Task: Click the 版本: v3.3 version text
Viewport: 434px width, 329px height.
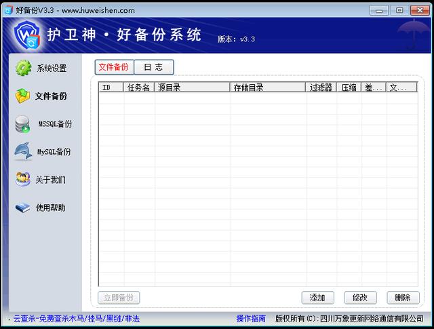Action: pyautogui.click(x=236, y=39)
